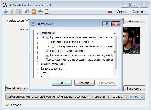Click the Применить button
This screenshot has width=151, height=110.
(x=107, y=83)
